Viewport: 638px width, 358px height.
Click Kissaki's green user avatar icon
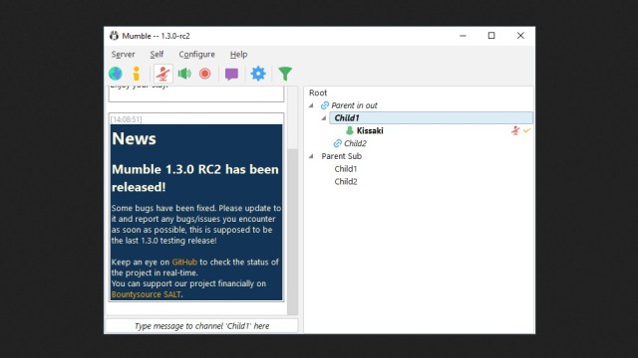350,130
